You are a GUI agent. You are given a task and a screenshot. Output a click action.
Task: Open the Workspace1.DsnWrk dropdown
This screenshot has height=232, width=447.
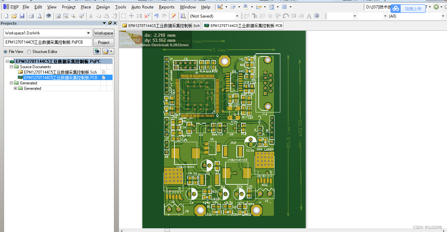coord(89,33)
